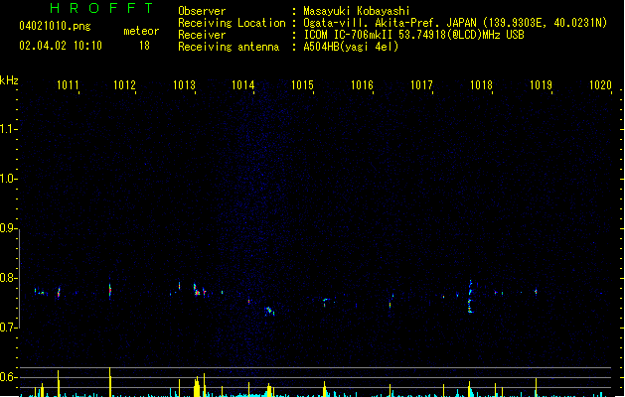Click the tall meteor echo near 1018
The image size is (625, 397).
point(470,297)
